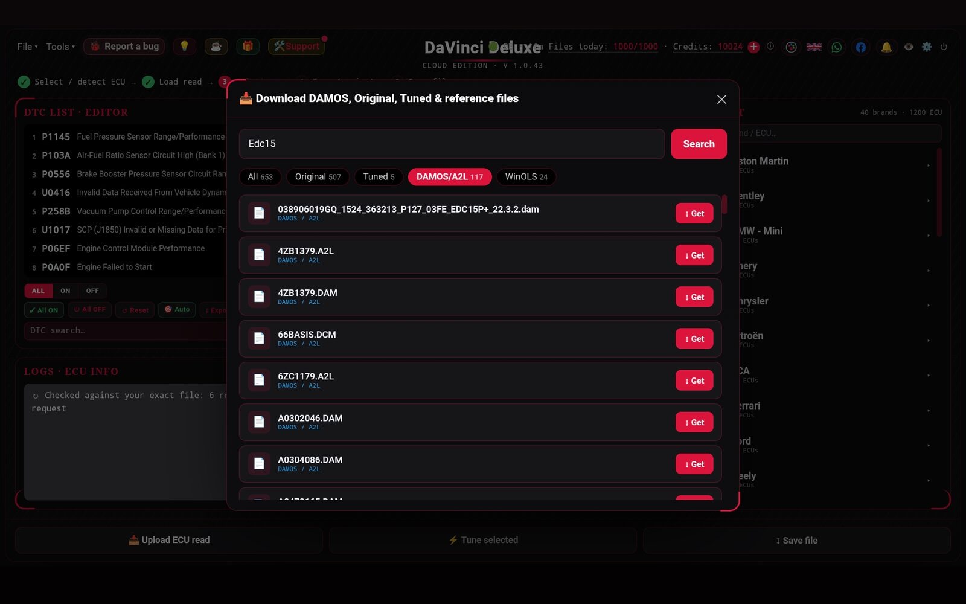Click the file icon beside 4ZB1379.A2L
Image resolution: width=966 pixels, height=604 pixels.
click(x=259, y=255)
